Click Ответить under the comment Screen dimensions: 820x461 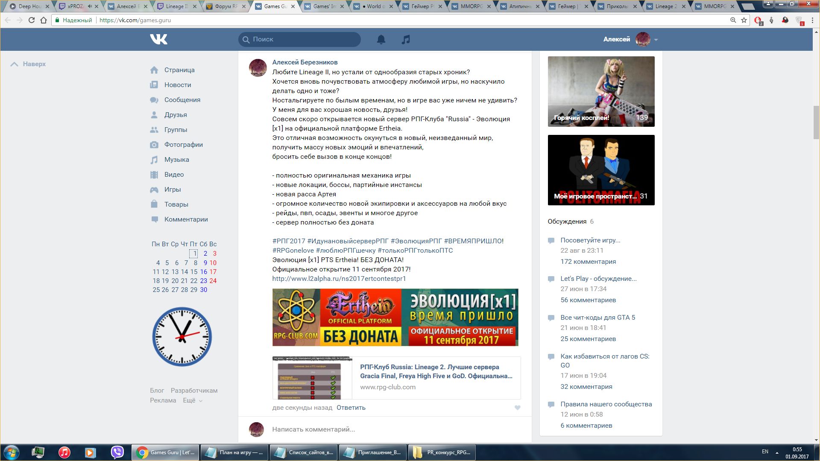tap(351, 408)
